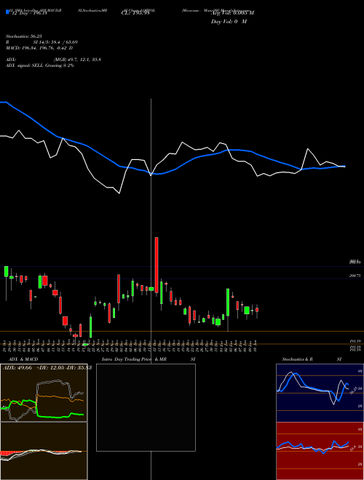Click the 'Day Vol: 0 M' label
Screen dimensions: 364x480
point(229,21)
